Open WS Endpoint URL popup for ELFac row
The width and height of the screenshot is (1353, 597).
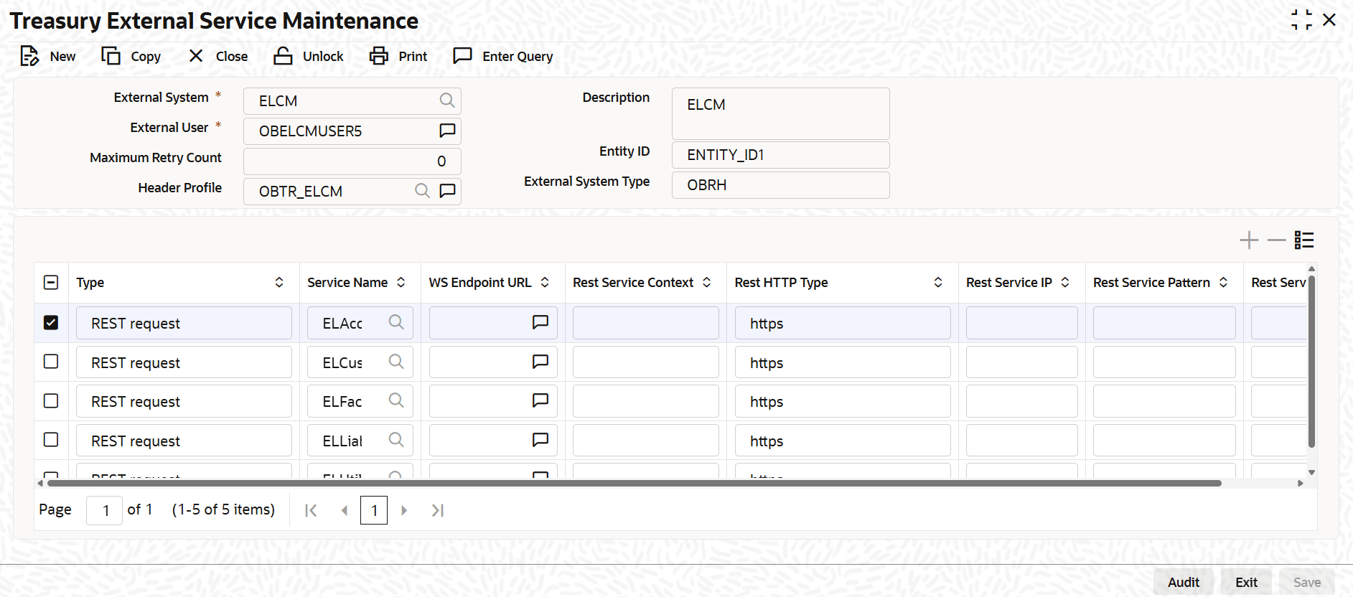coord(540,400)
